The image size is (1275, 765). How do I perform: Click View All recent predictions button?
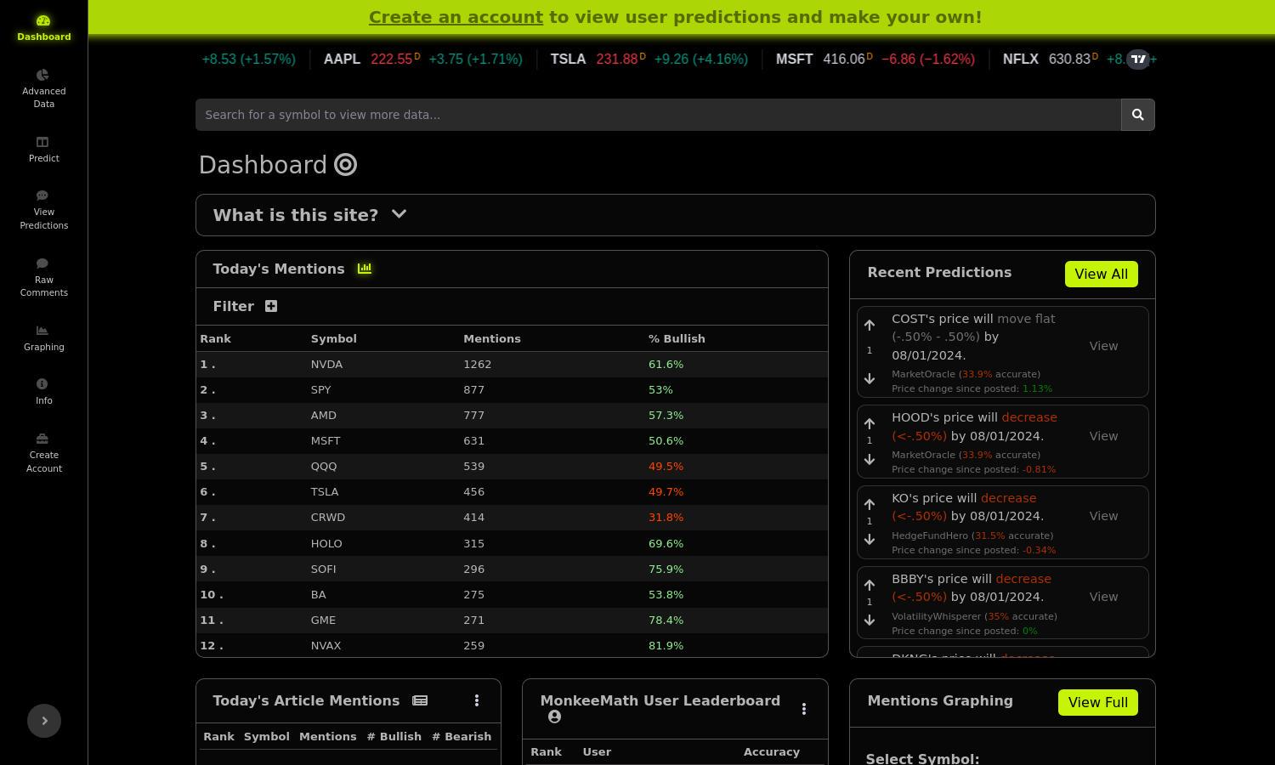click(x=1101, y=274)
